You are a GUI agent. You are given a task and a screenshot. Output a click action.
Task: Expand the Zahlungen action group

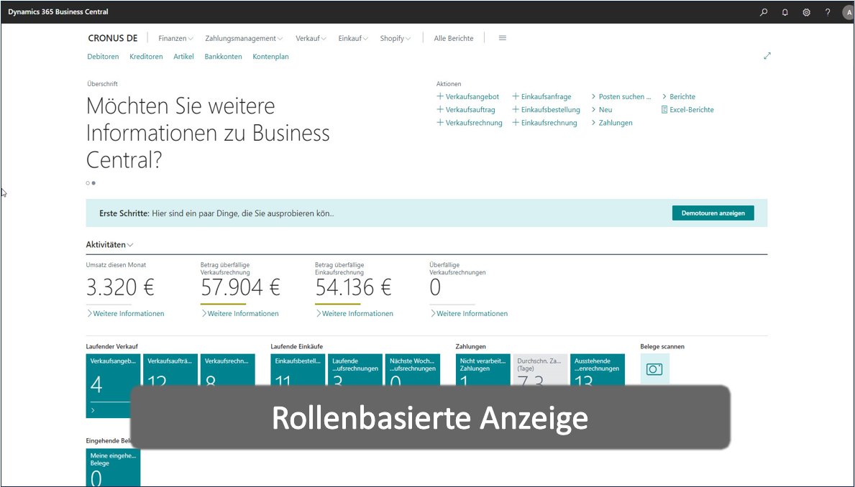pos(612,123)
